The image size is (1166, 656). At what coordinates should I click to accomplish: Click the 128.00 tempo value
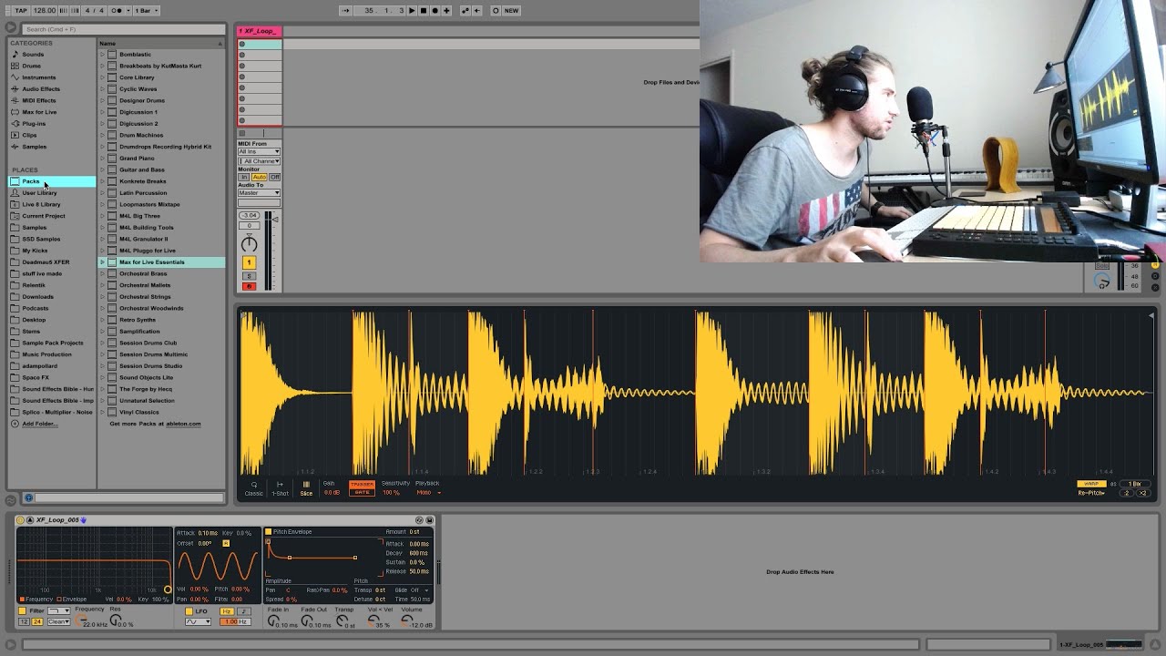[44, 10]
